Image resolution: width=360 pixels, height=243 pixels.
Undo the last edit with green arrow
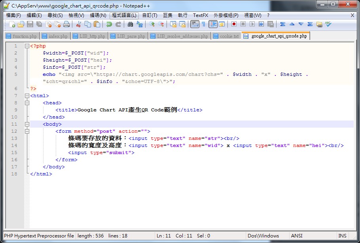point(109,24)
